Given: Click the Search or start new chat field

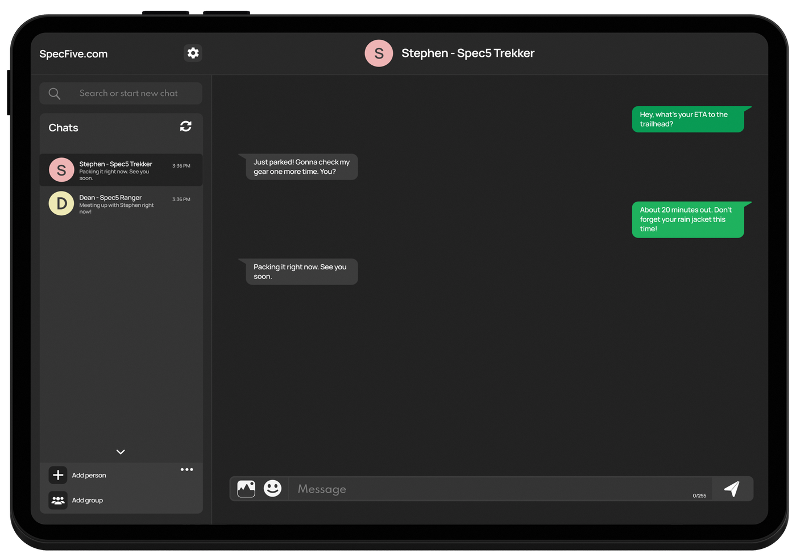Looking at the screenshot, I should click(x=128, y=94).
